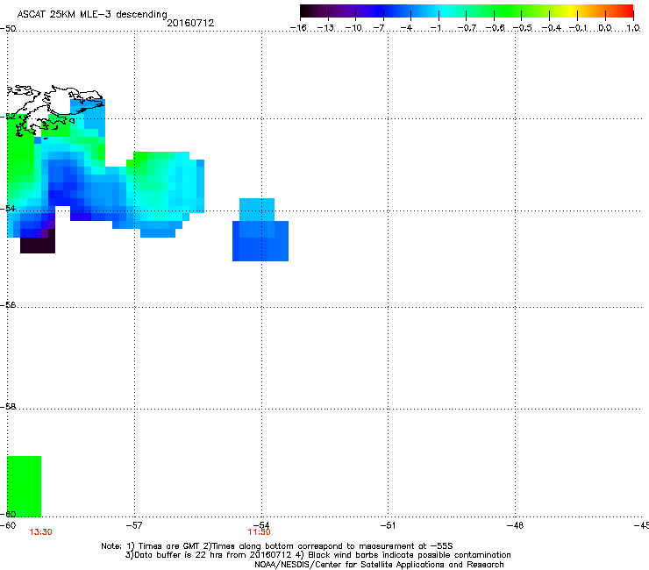Click the -57 longitude axis label
The width and height of the screenshot is (649, 570).
133,525
